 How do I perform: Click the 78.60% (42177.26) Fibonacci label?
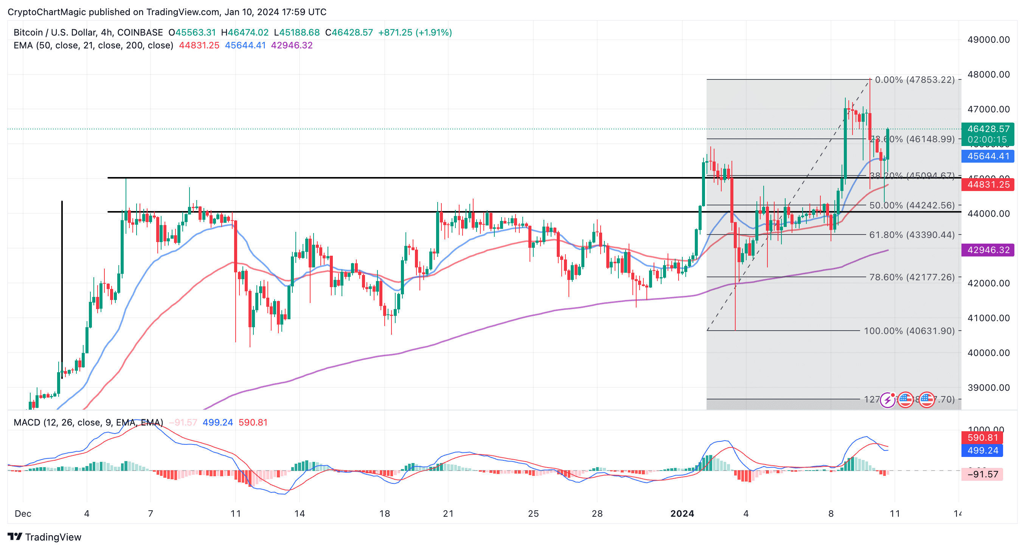[912, 277]
